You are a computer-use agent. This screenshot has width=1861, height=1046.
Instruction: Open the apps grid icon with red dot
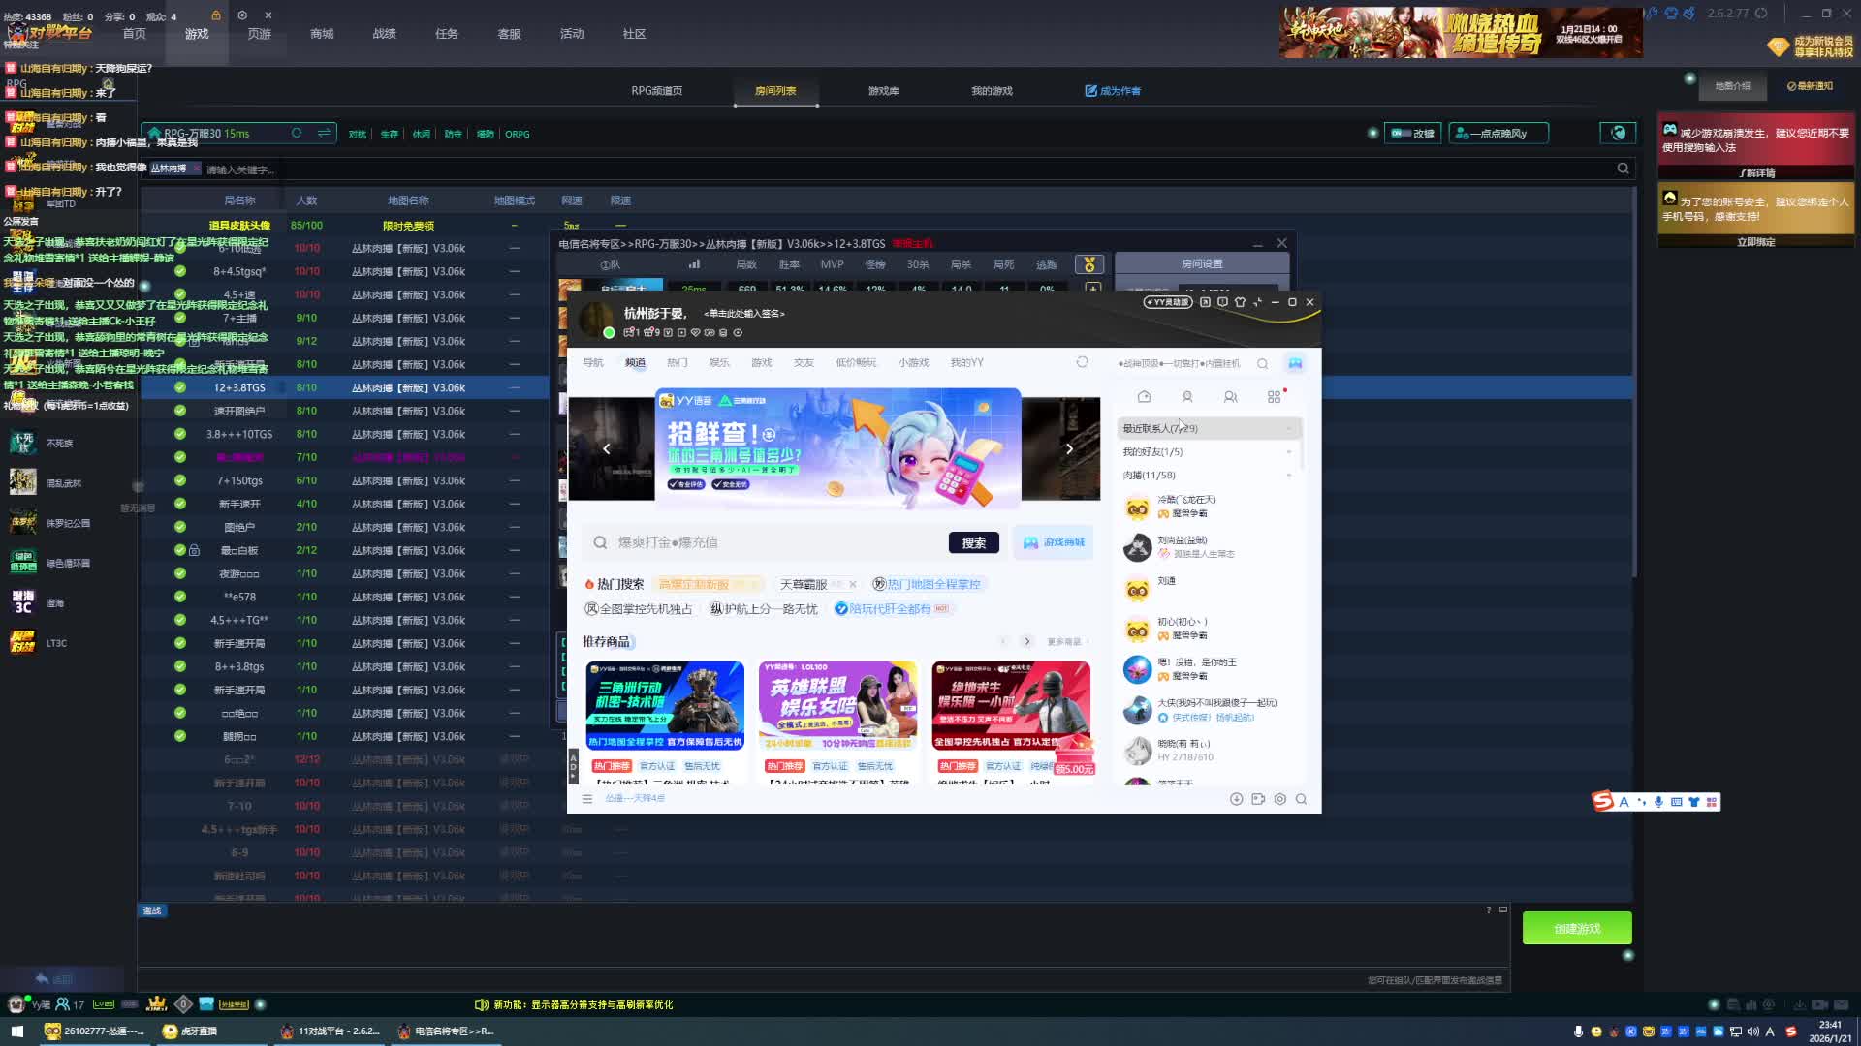click(x=1274, y=397)
